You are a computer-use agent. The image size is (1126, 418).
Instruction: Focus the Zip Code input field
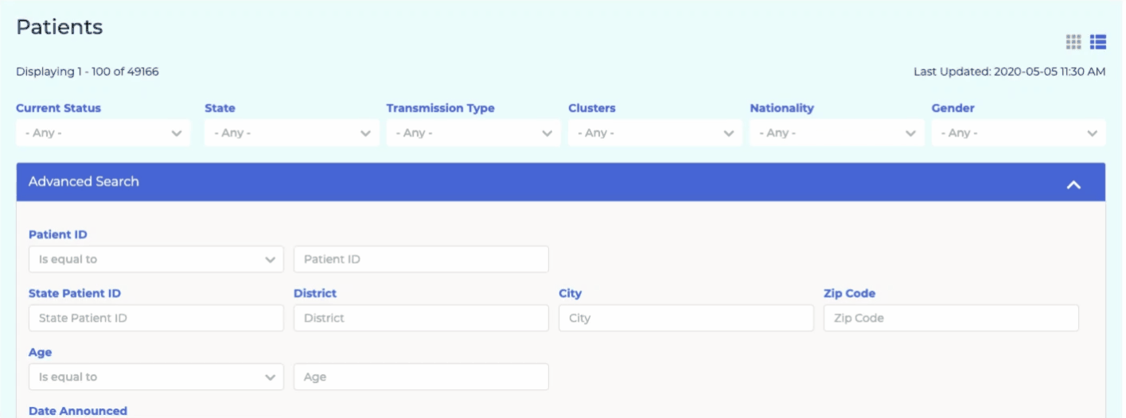(x=951, y=318)
